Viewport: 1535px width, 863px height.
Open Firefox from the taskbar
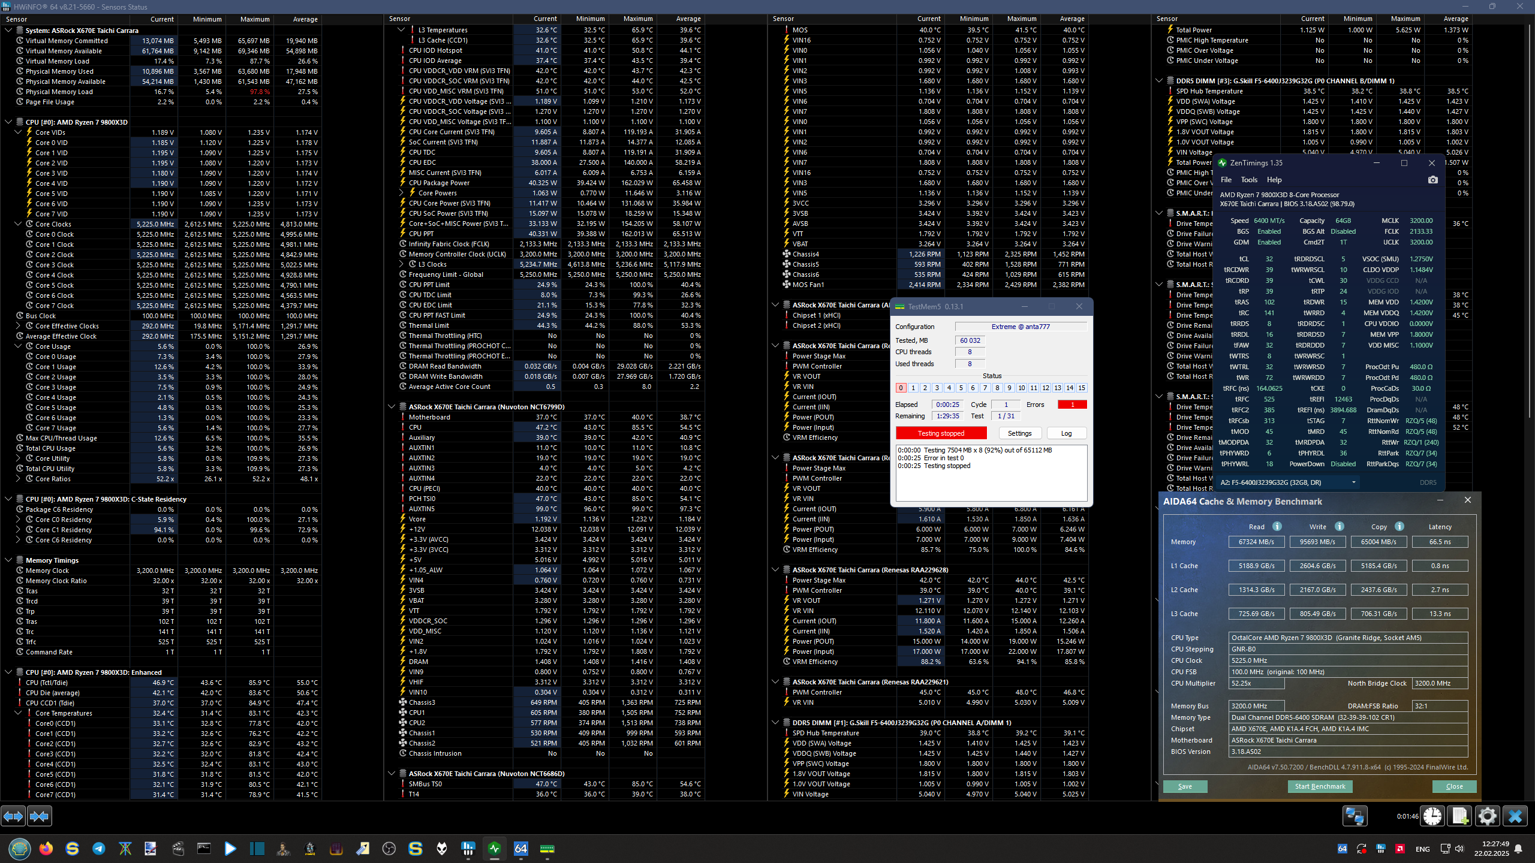click(x=46, y=849)
